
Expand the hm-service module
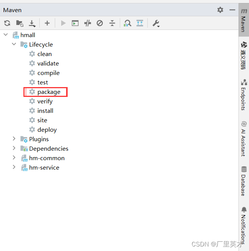pyautogui.click(x=14, y=167)
